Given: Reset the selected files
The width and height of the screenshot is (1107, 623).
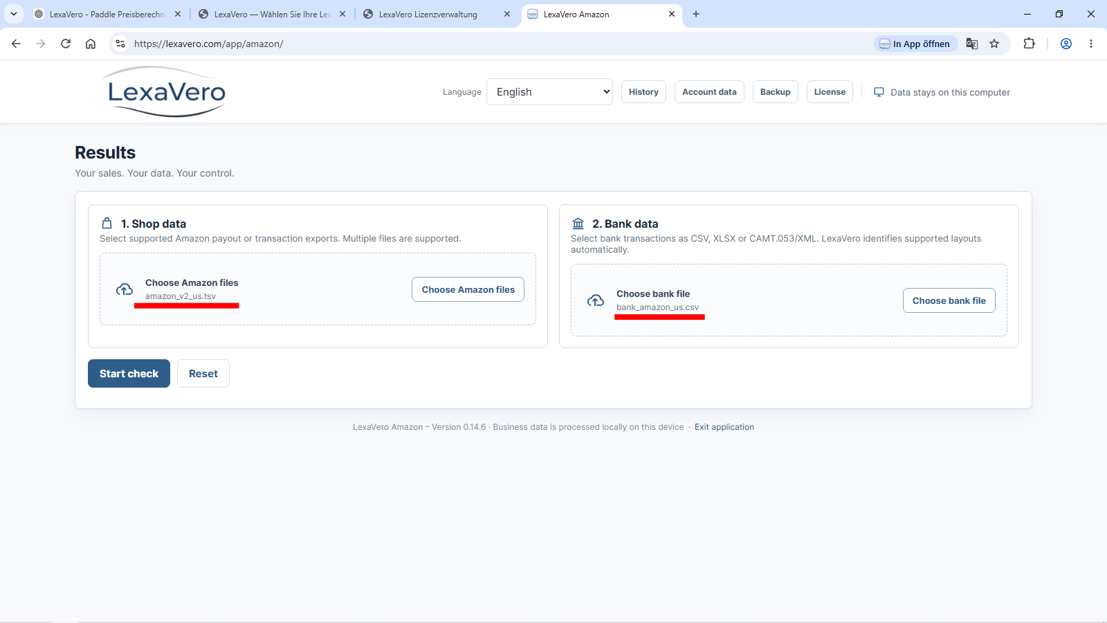Looking at the screenshot, I should (x=203, y=374).
